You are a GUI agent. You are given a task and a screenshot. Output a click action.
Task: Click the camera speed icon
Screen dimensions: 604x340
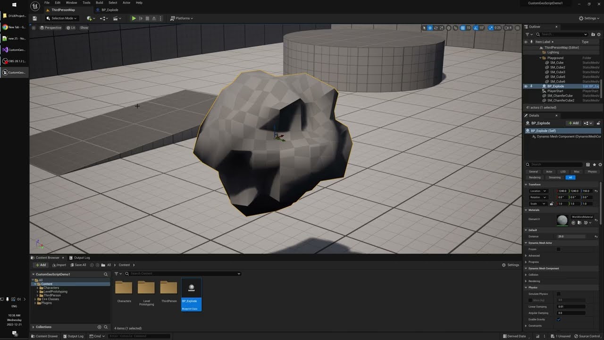[x=506, y=28]
